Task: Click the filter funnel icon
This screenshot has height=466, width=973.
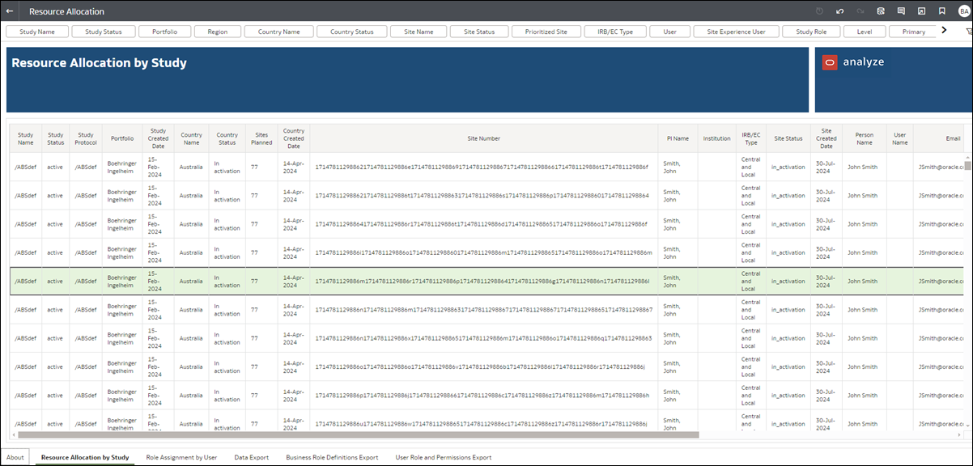Action: tap(969, 32)
